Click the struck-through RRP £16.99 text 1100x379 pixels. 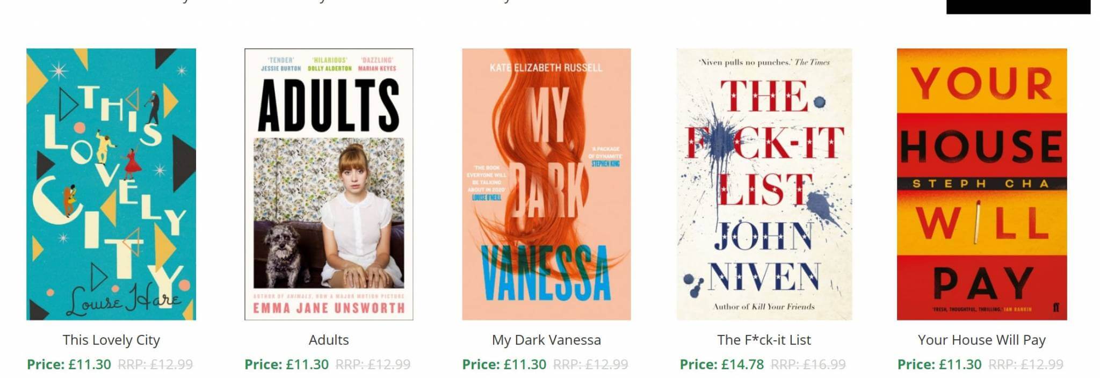point(808,365)
